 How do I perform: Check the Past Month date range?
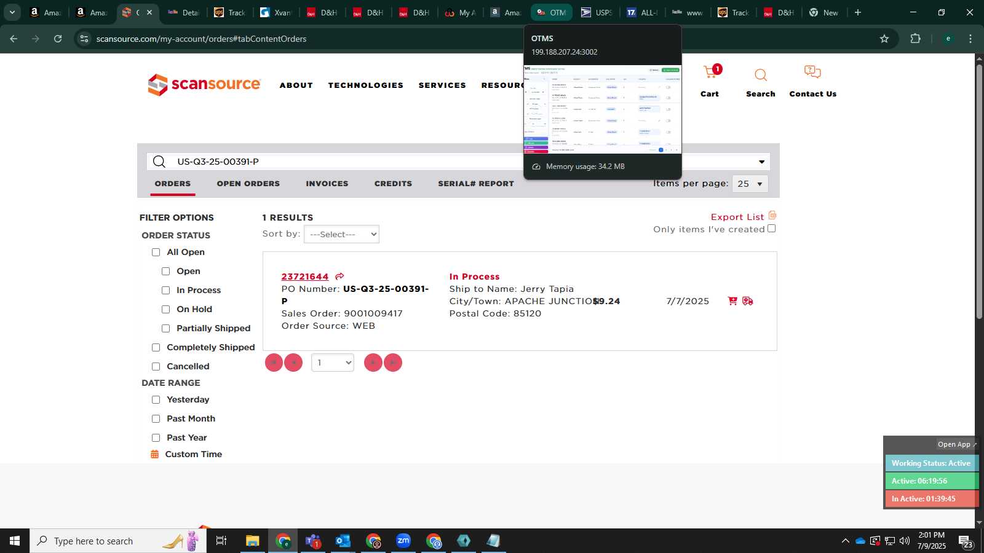click(156, 419)
